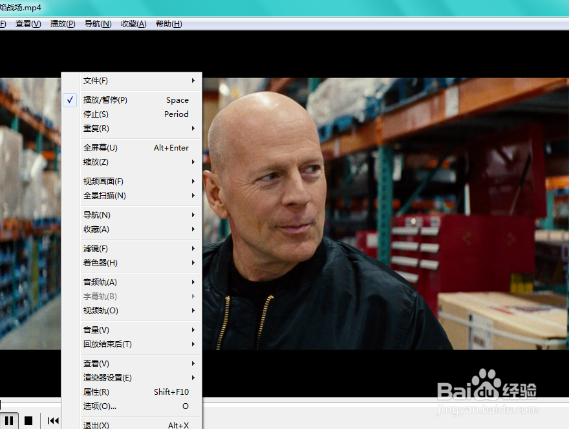Pause playback with the pause button

(8, 421)
